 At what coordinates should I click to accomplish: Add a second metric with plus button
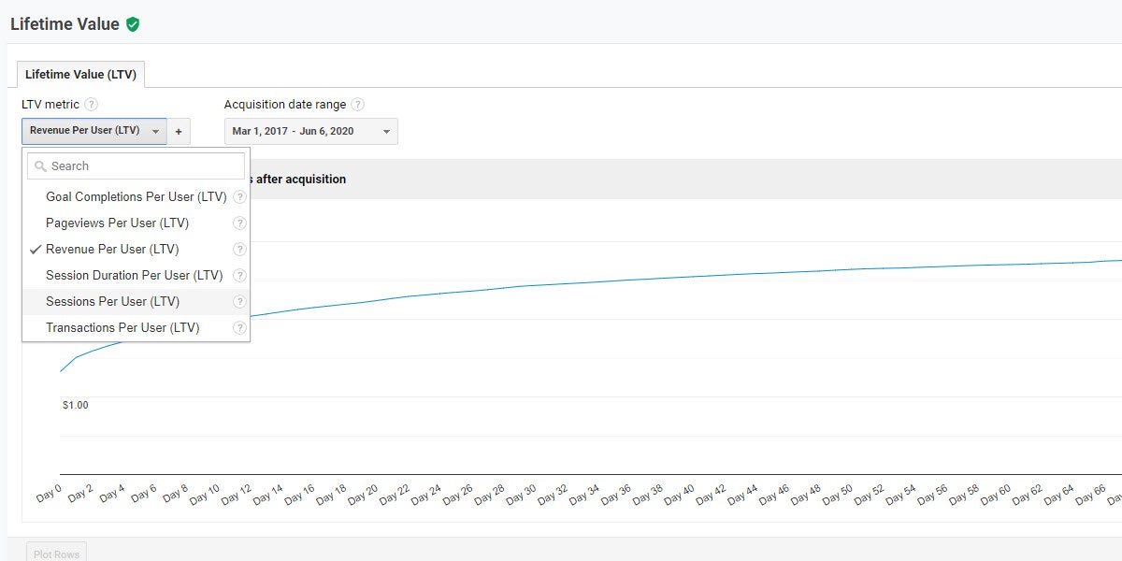coord(179,132)
